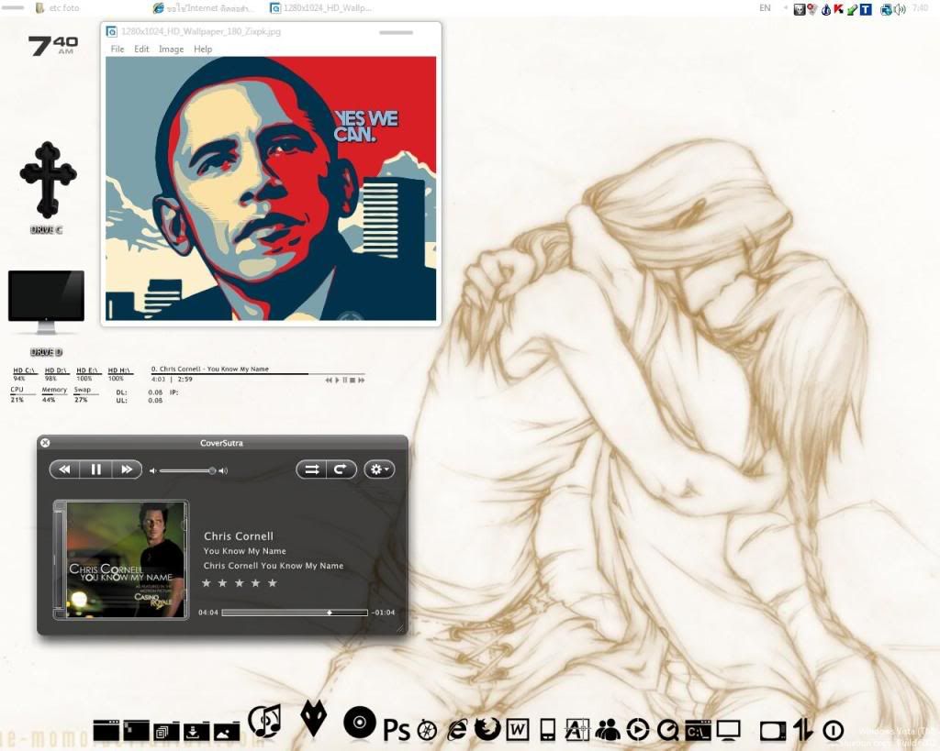Open the C:\ command prompt dock icon
This screenshot has height=751, width=940.
point(698,730)
